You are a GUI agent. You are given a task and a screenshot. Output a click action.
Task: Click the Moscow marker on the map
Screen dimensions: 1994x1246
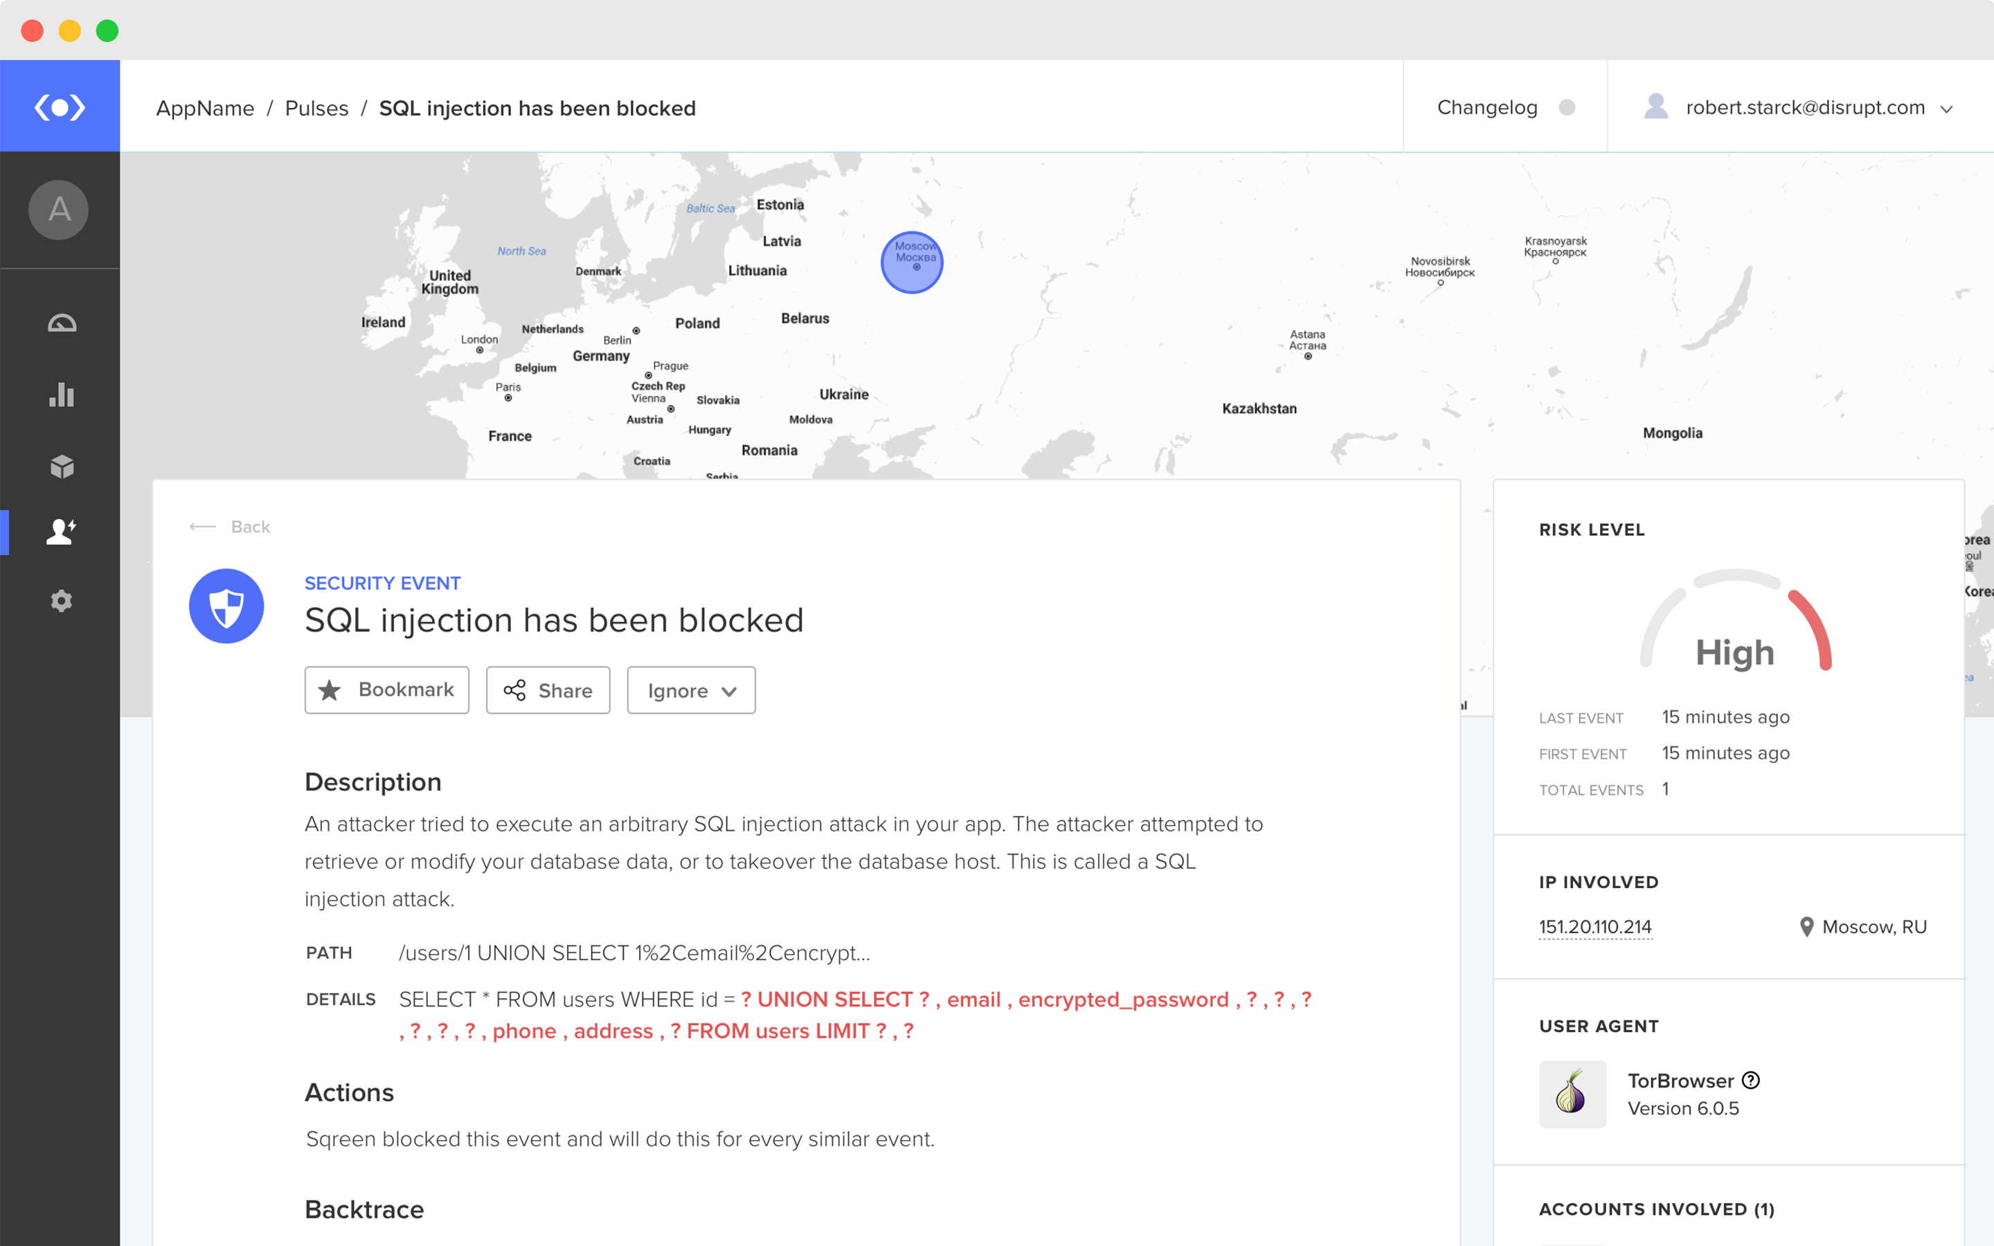coord(912,263)
